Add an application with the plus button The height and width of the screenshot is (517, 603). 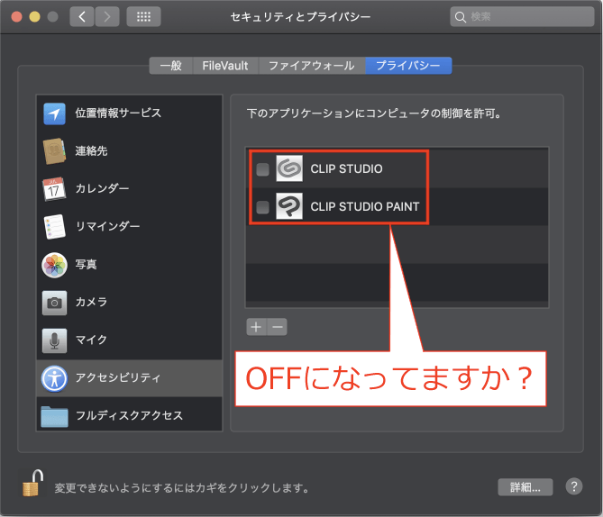(256, 327)
